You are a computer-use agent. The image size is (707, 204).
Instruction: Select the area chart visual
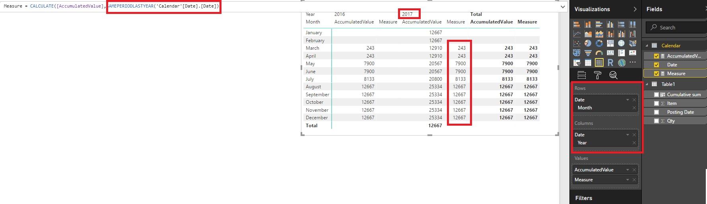[588, 34]
